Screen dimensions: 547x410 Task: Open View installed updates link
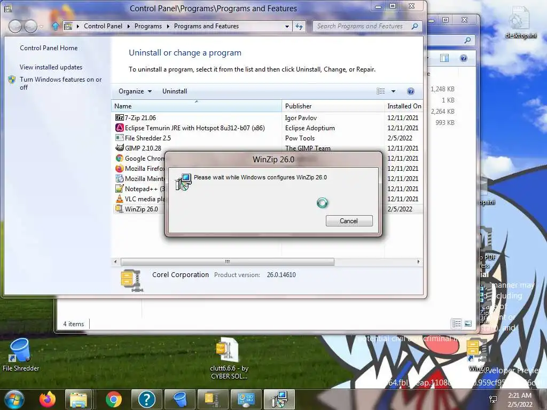coord(51,67)
